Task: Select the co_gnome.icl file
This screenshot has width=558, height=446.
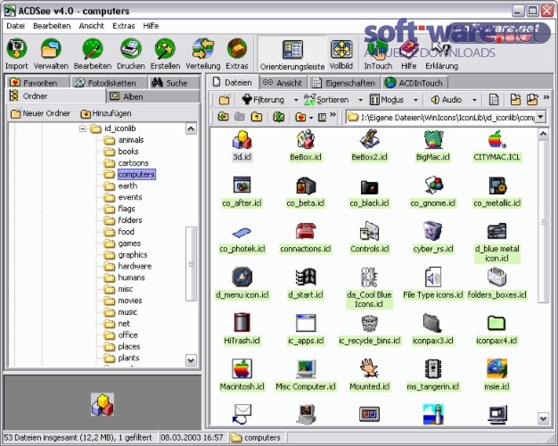Action: pos(432,193)
